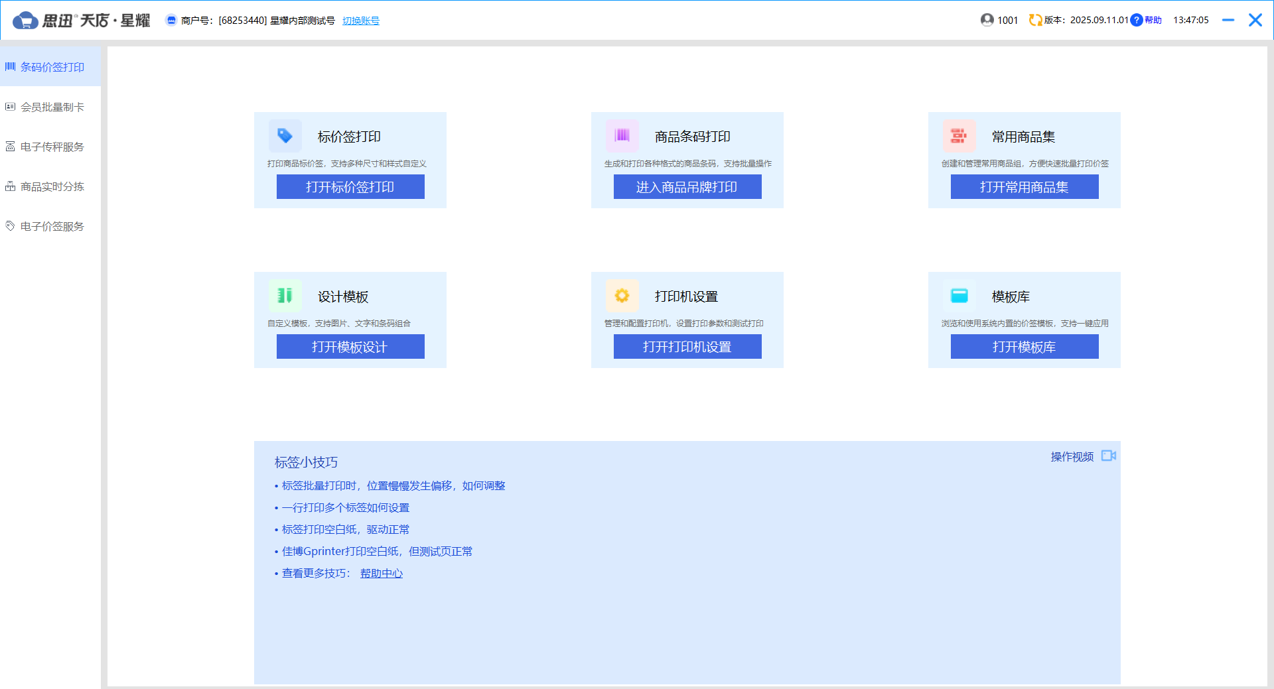Click the green 设计模板 icon

[x=285, y=296]
